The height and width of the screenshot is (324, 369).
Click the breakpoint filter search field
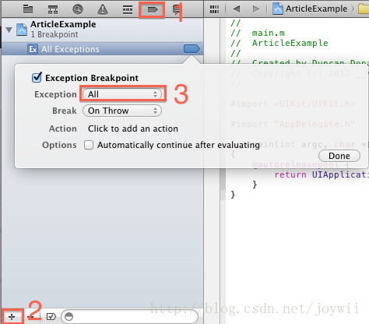click(x=130, y=316)
